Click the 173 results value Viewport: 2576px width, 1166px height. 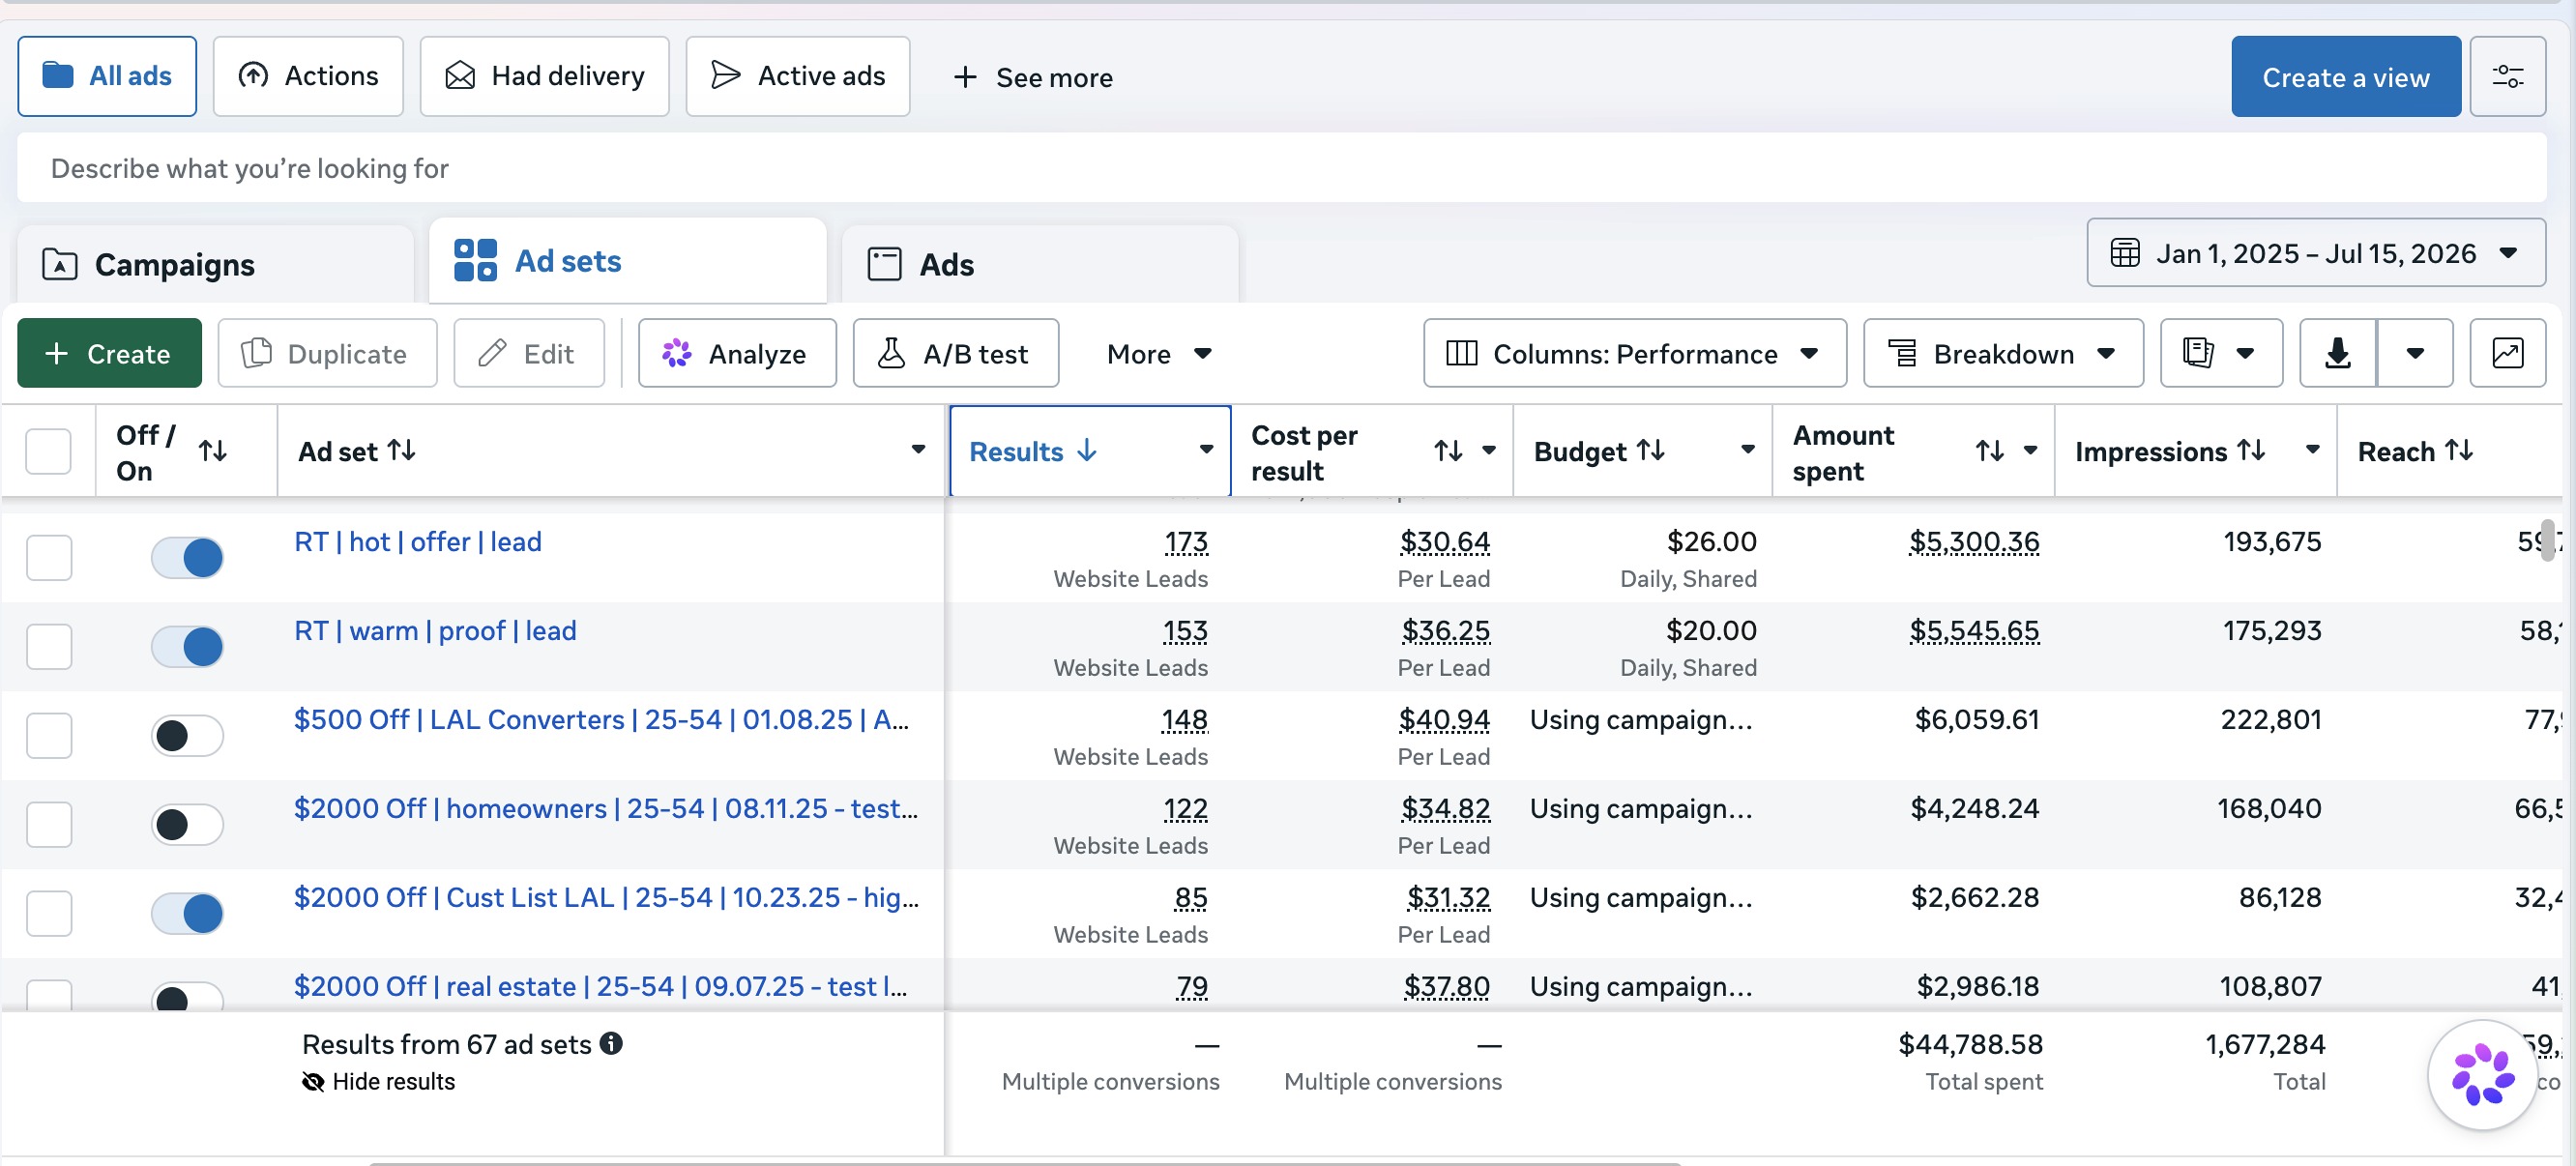(x=1186, y=541)
